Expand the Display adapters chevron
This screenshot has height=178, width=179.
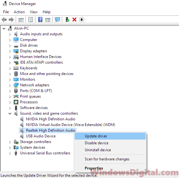[x=10, y=51]
